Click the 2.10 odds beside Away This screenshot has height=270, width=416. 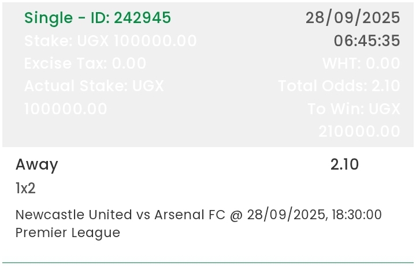tap(344, 165)
